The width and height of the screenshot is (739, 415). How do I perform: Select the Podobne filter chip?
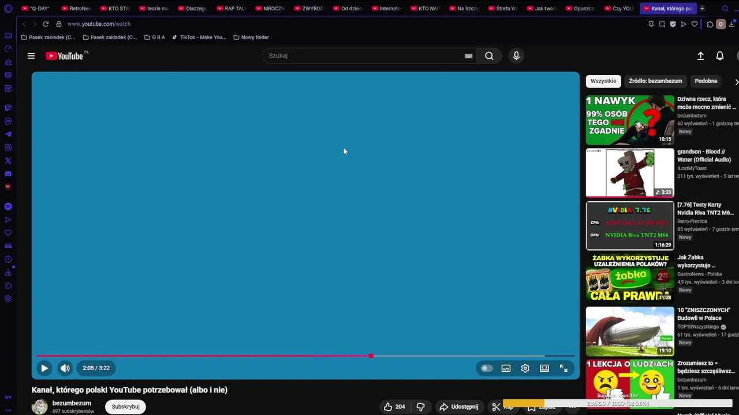(x=706, y=81)
